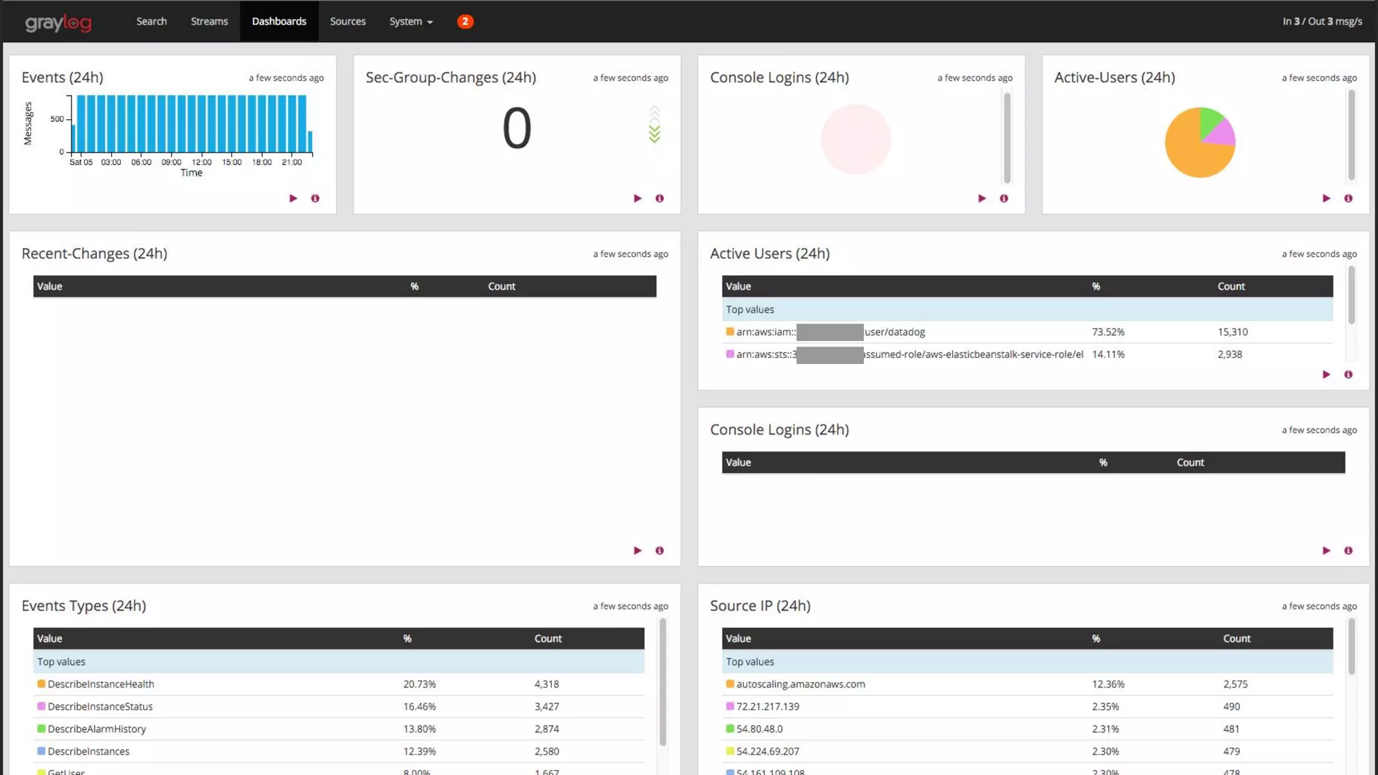Go to Streams in navigation bar
Image resolution: width=1378 pixels, height=775 pixels.
click(209, 22)
